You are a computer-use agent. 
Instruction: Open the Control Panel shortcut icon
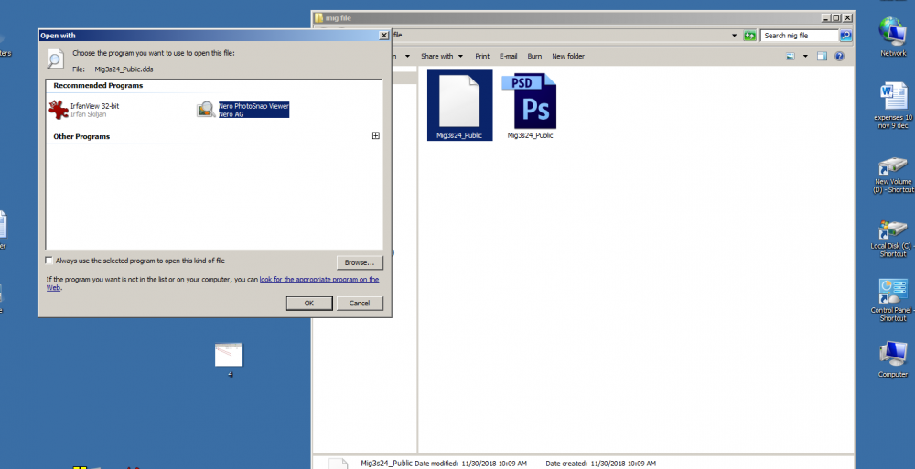point(892,293)
